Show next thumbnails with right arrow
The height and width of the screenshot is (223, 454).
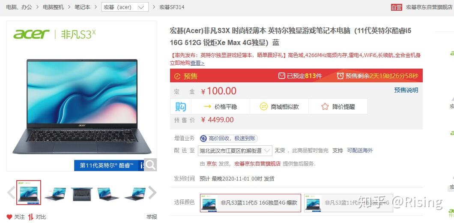152,193
